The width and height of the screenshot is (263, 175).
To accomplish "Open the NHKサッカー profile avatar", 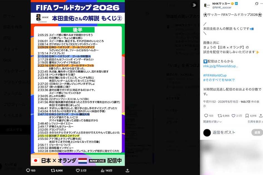I will [x=207, y=5].
